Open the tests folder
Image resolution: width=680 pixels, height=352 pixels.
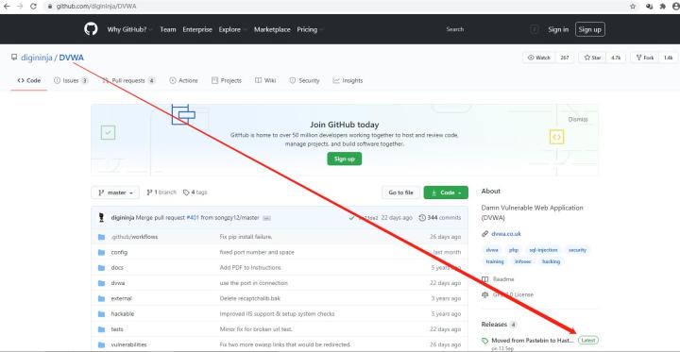[x=117, y=329]
